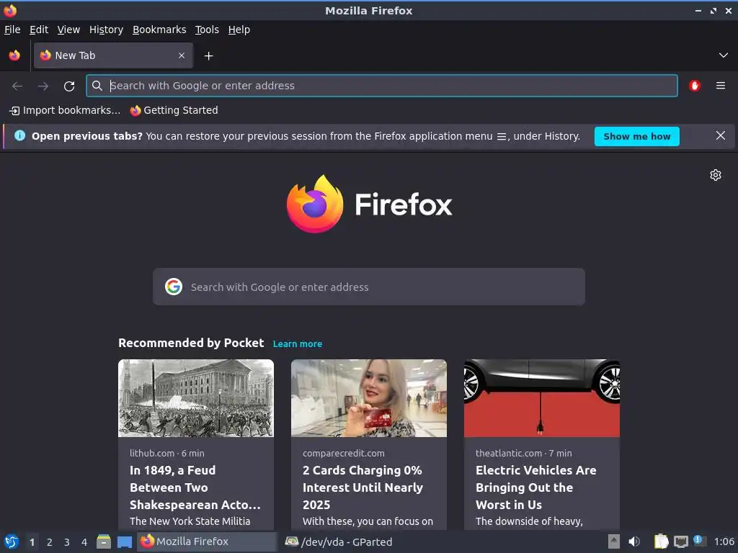
Task: Open the 1849 Shakespearean feud article thumbnail
Action: click(x=196, y=398)
